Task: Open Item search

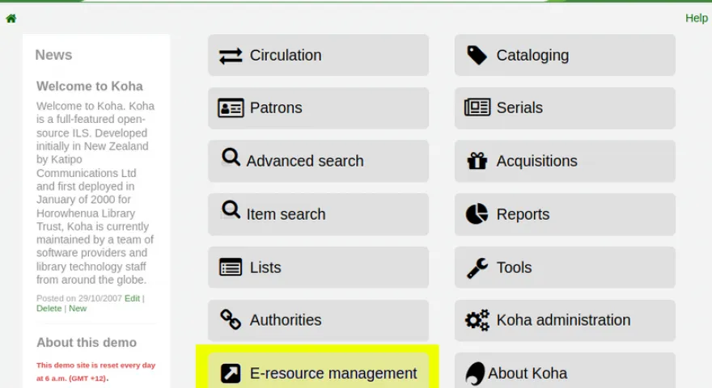Action: point(318,214)
